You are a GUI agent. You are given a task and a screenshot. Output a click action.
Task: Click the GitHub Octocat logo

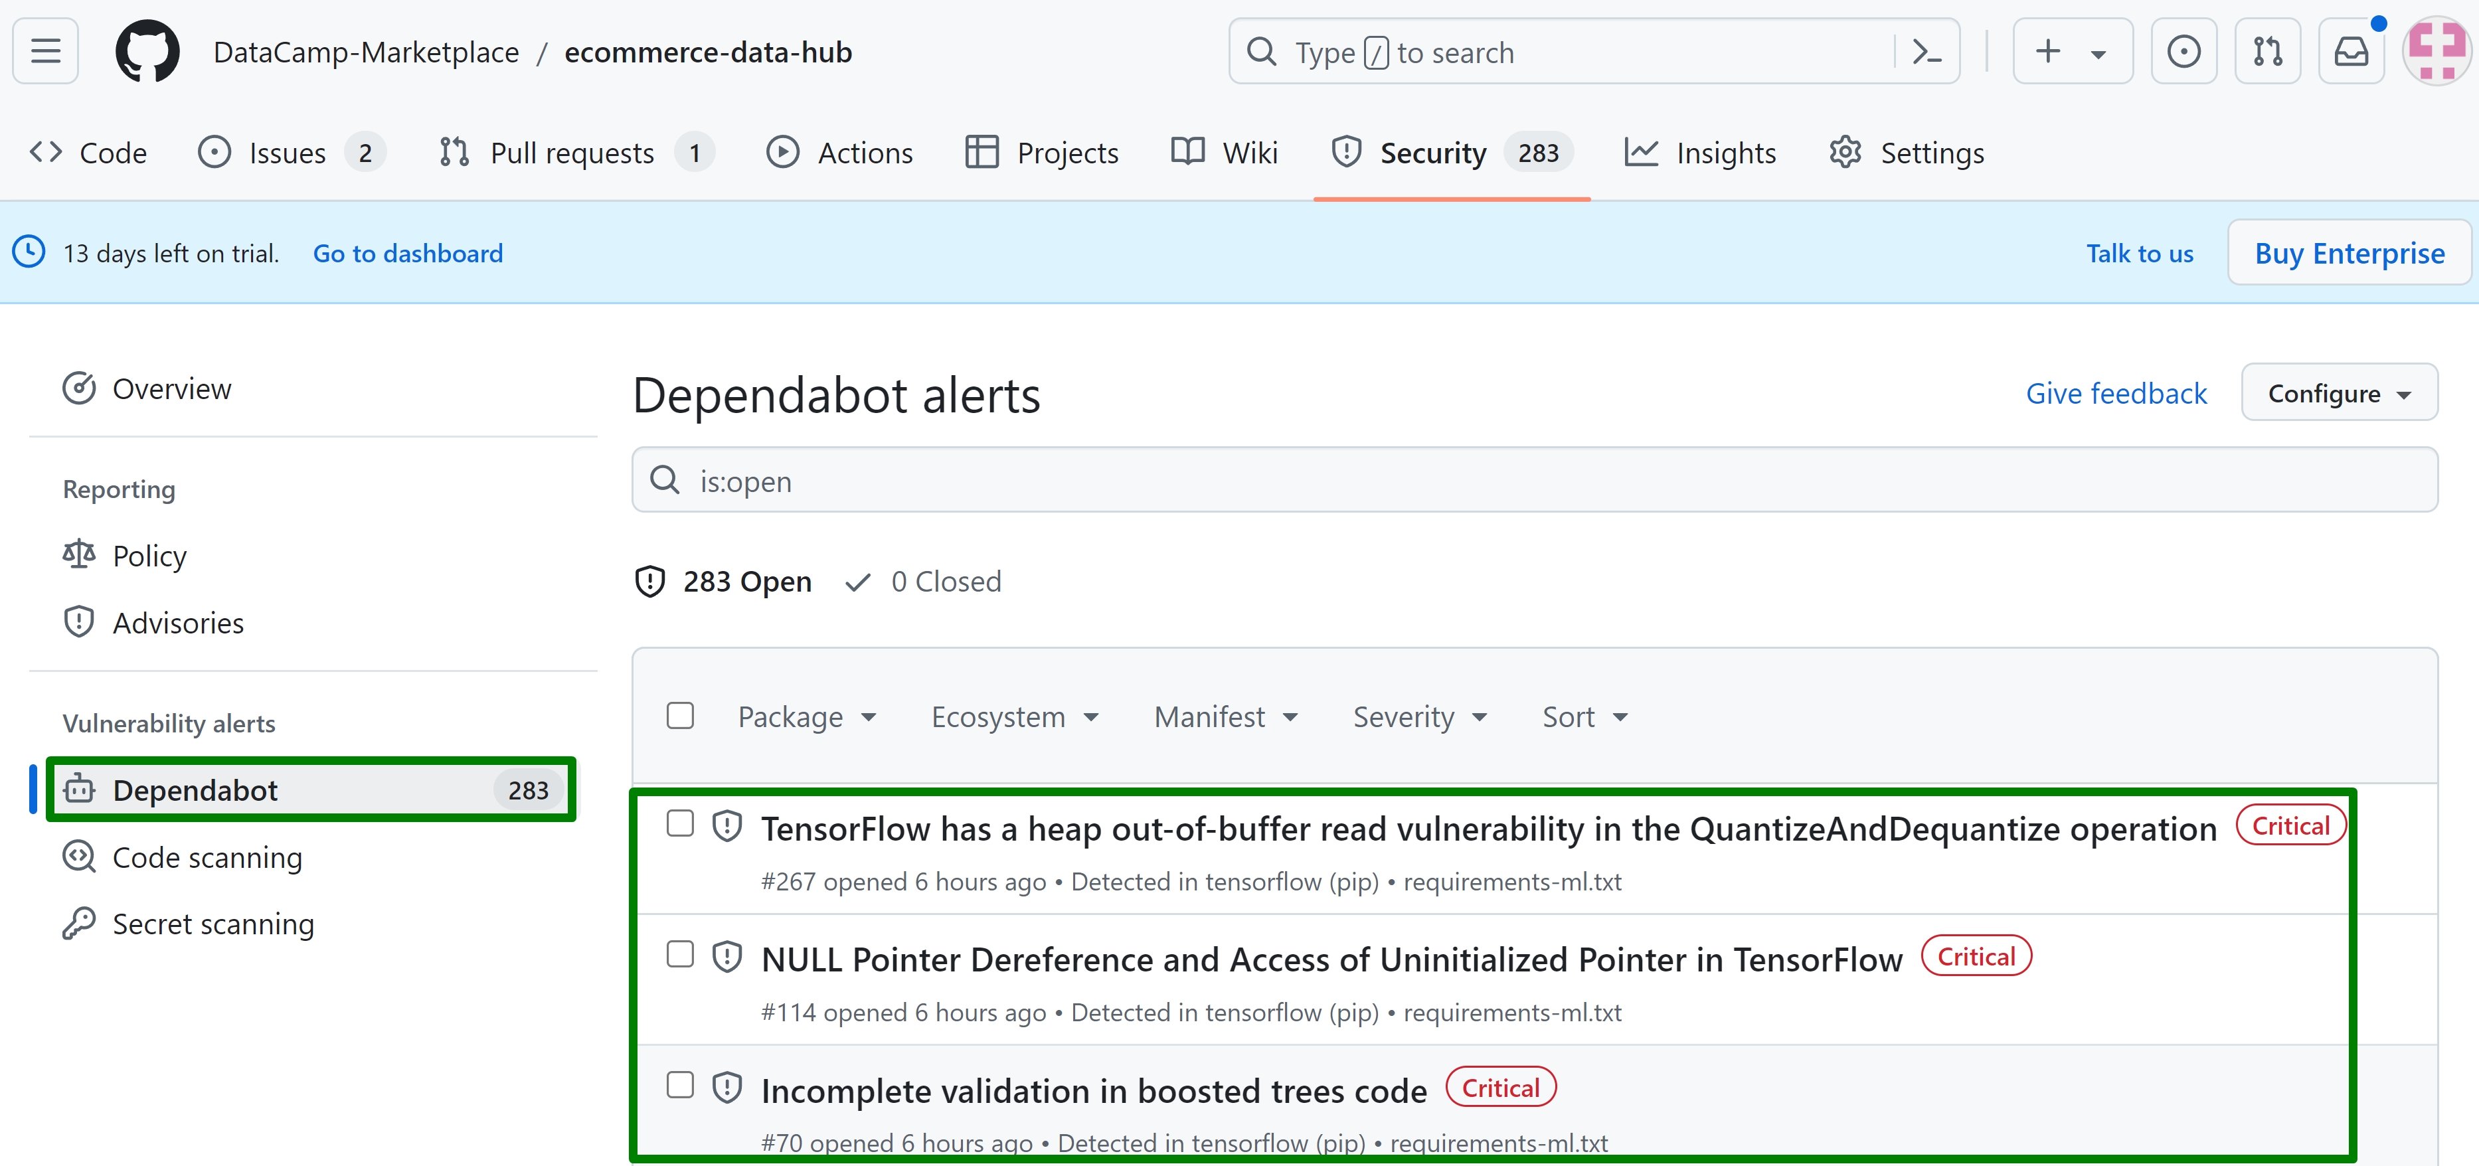click(147, 51)
